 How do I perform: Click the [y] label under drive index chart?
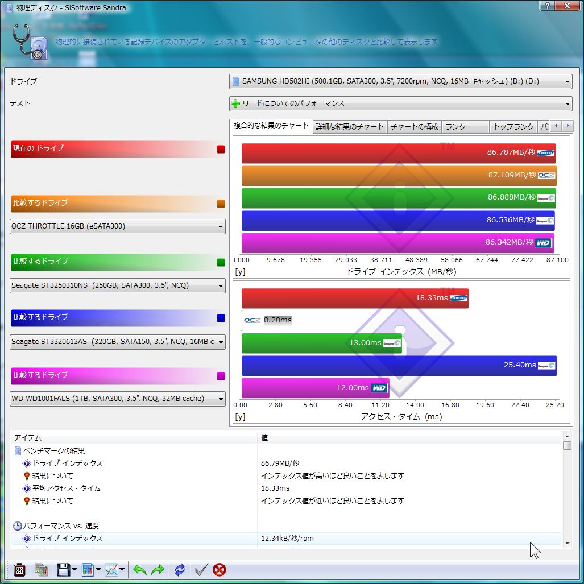coord(240,272)
